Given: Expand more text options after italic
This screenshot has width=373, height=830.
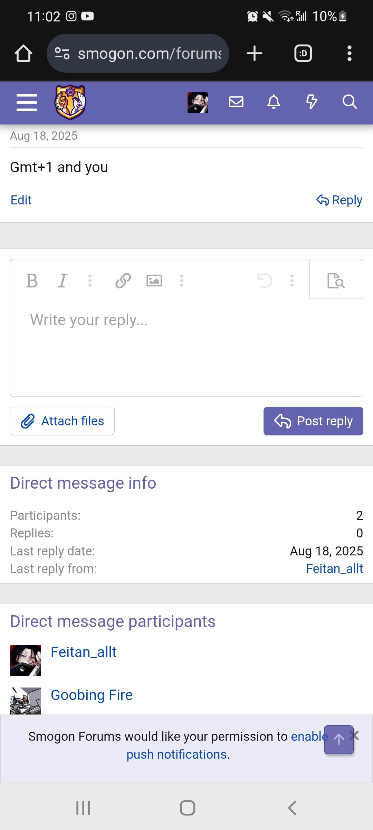Looking at the screenshot, I should 90,281.
